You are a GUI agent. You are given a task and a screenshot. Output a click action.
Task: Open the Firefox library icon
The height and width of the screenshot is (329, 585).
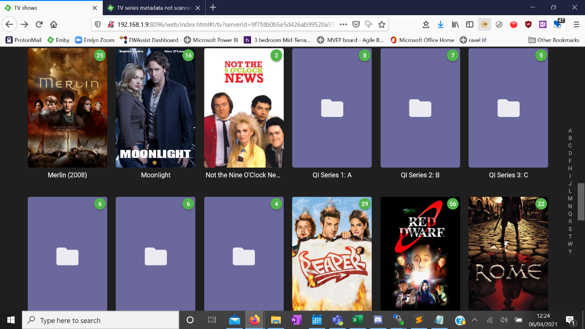click(x=455, y=24)
